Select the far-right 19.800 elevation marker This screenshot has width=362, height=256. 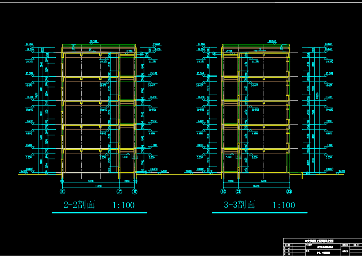(329, 44)
